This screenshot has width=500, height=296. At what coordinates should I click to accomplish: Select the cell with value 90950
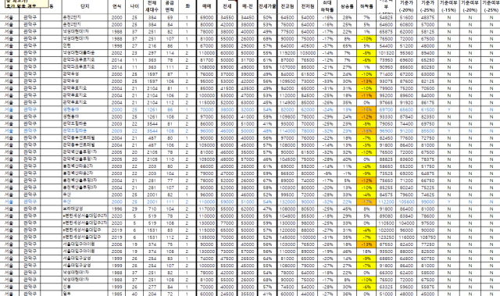[386, 67]
